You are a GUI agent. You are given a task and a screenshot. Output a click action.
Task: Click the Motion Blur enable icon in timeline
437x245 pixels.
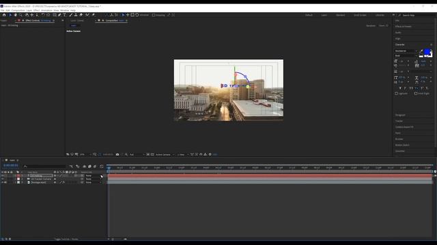click(x=95, y=166)
